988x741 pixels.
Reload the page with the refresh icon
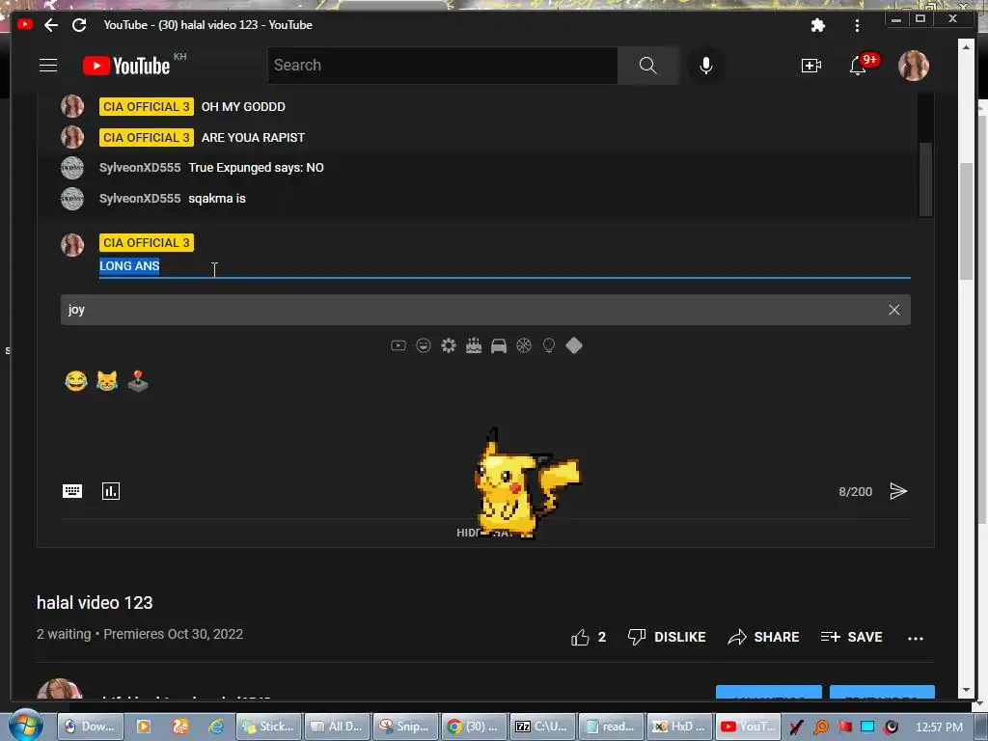(x=79, y=25)
